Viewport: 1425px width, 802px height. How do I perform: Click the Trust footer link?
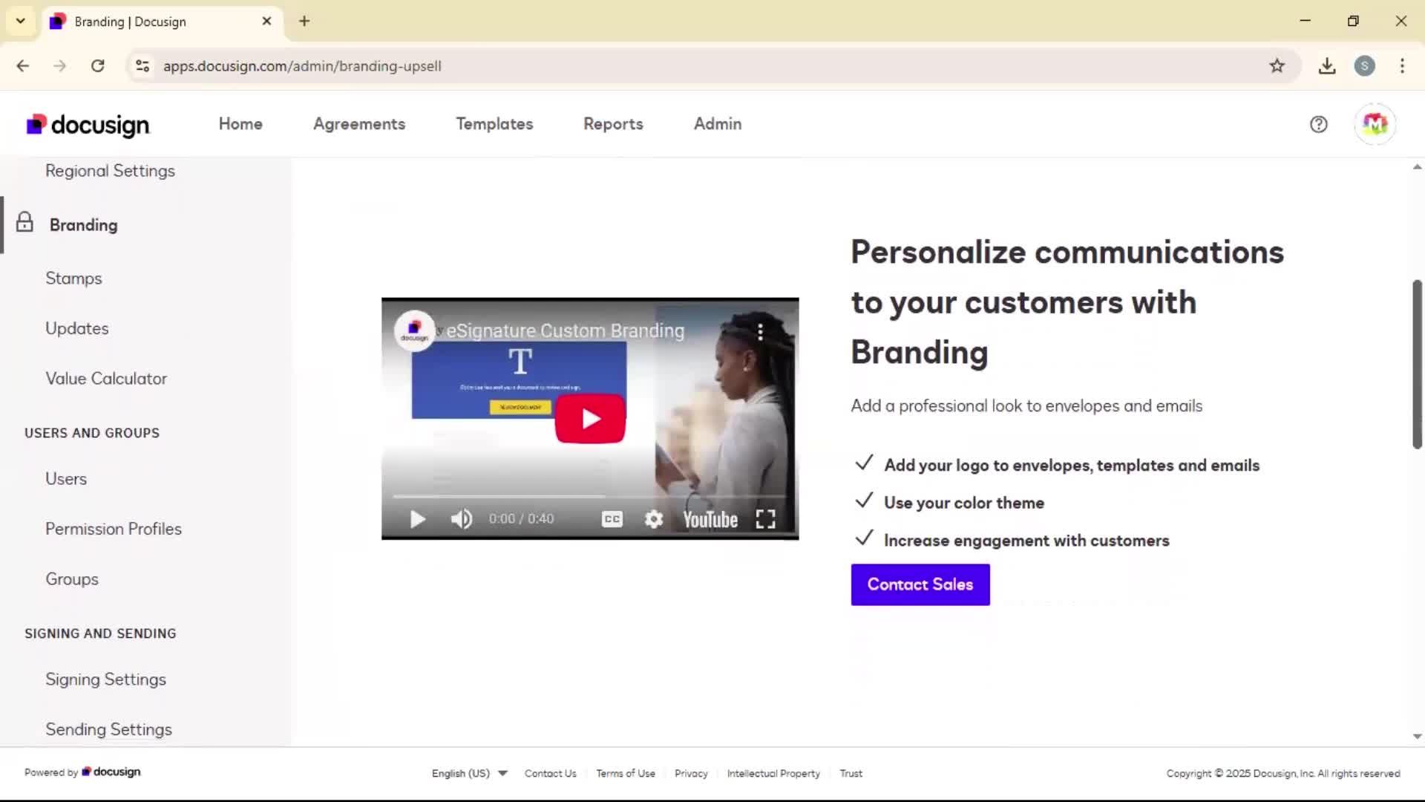pyautogui.click(x=851, y=773)
